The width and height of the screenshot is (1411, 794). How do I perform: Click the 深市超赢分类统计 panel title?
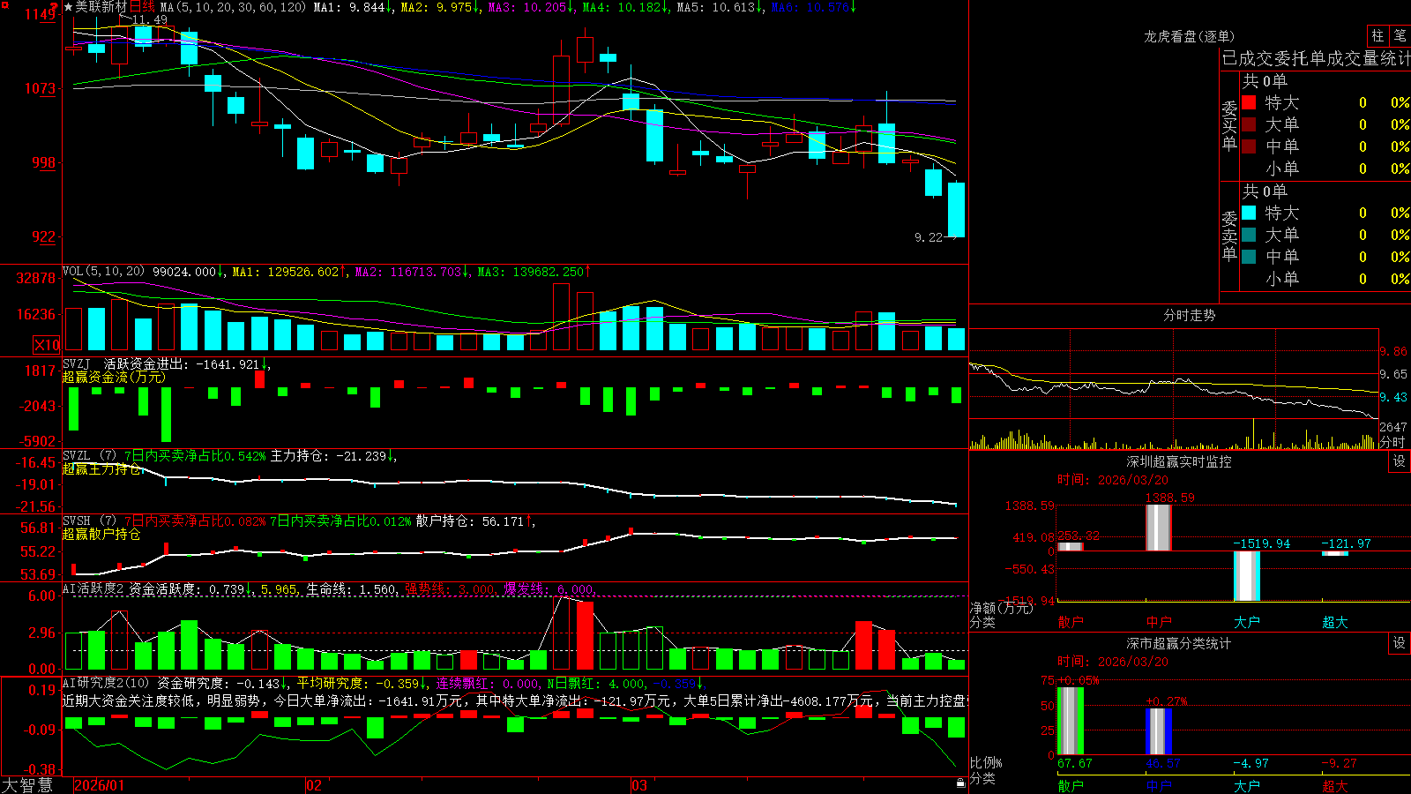click(1178, 643)
